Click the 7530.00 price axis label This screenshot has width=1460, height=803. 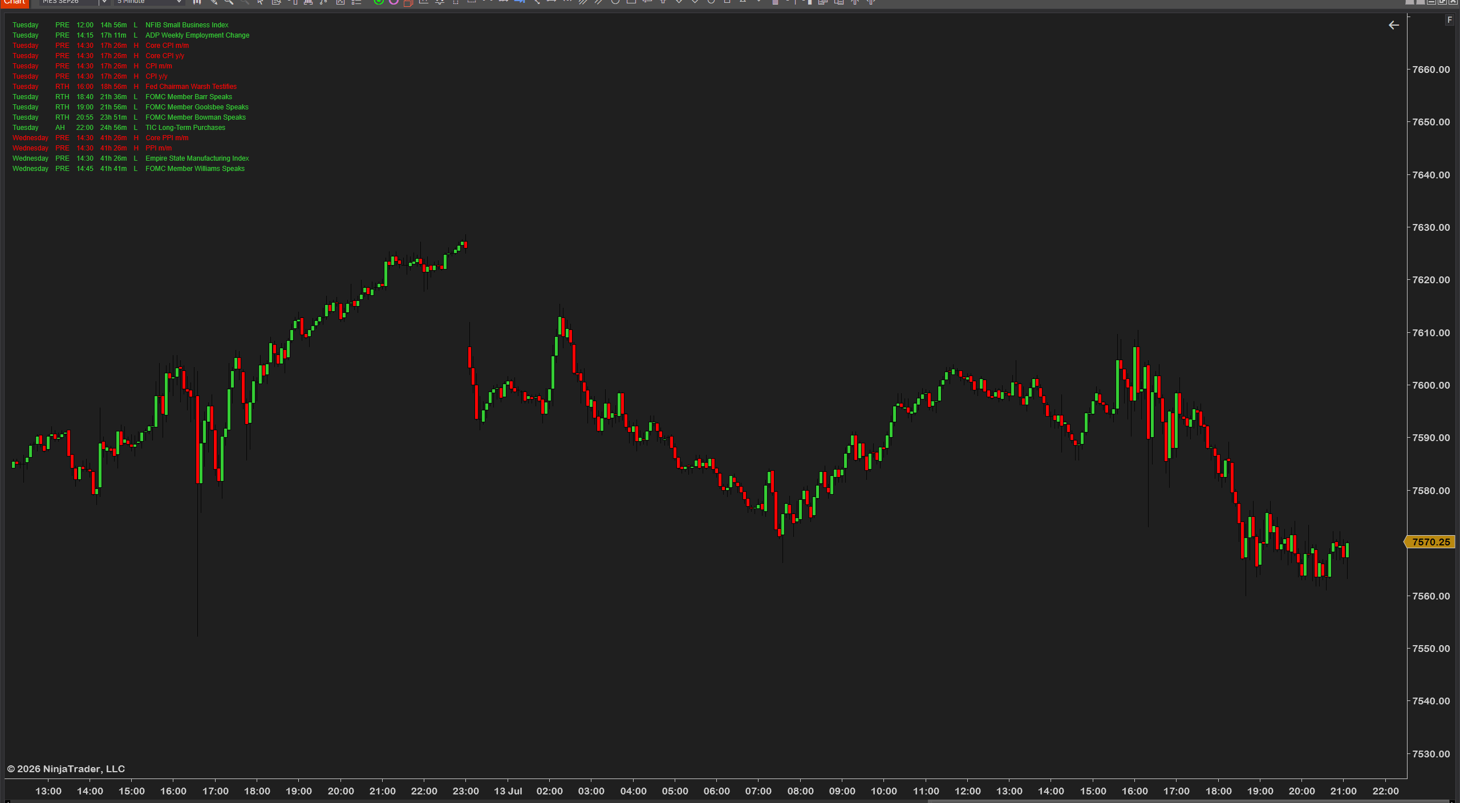click(1431, 754)
